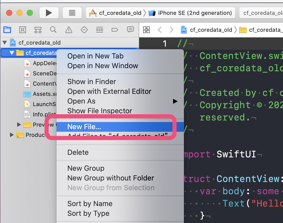
Task: Select the ContentView swift file
Action: pyautogui.click(x=40, y=84)
